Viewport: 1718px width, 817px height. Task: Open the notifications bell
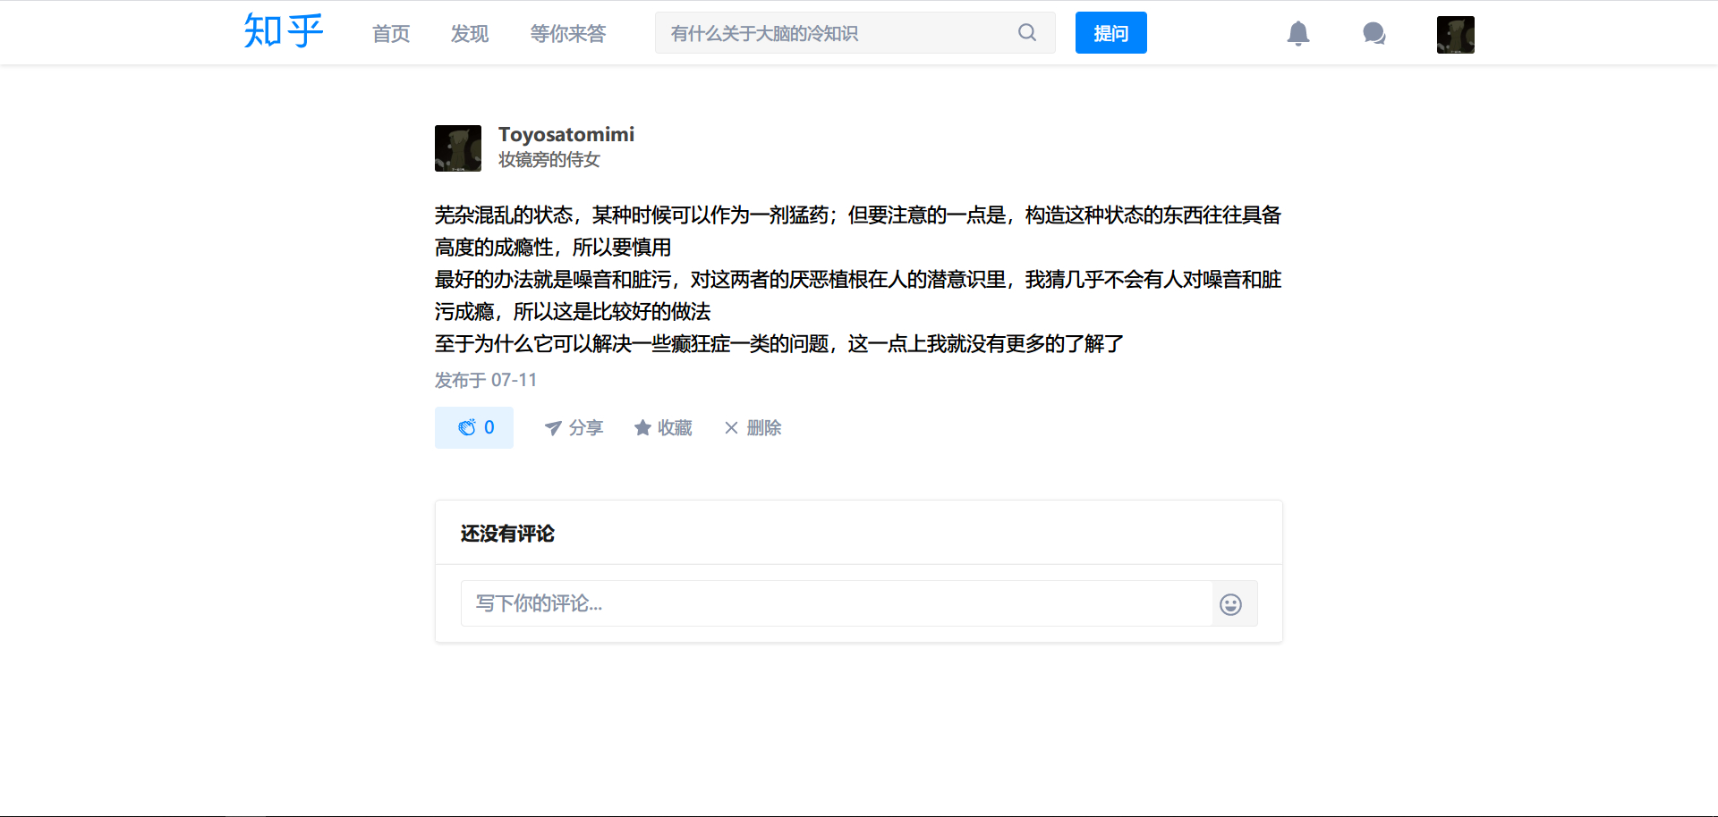(x=1297, y=34)
